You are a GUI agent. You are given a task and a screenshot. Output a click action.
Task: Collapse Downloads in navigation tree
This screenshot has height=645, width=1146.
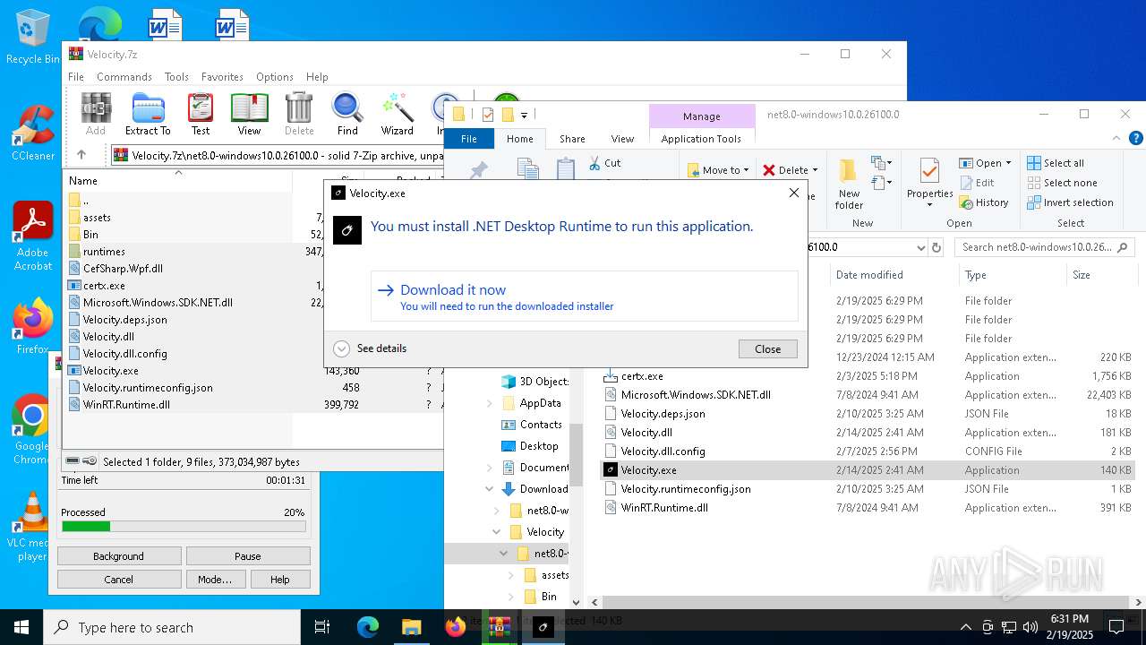coord(490,489)
